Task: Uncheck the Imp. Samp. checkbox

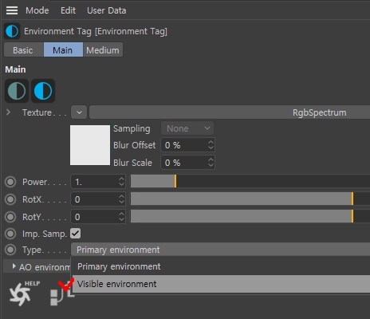Action: [x=76, y=234]
